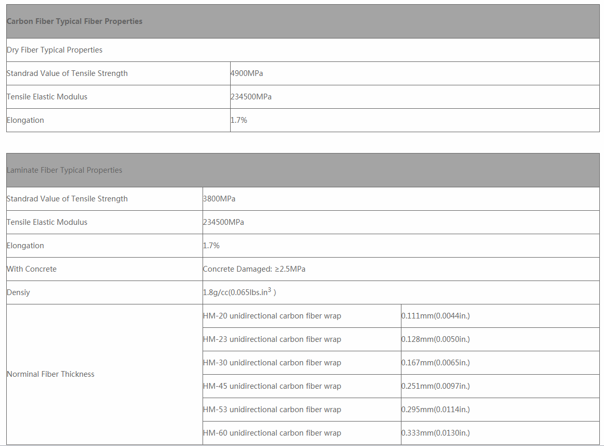Pick HM-60 unidirectional carbon fiber wrap
This screenshot has height=446, width=604.
tap(272, 433)
